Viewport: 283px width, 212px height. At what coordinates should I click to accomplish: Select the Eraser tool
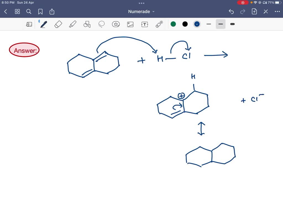coord(58,24)
